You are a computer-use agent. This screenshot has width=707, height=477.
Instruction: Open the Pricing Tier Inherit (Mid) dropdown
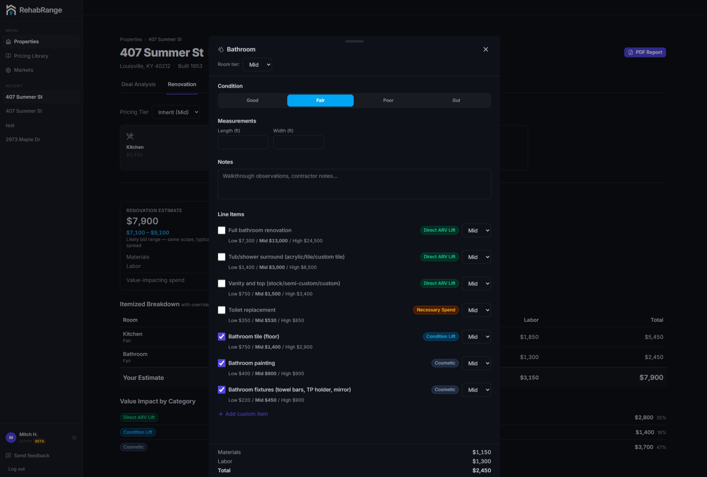click(x=176, y=112)
